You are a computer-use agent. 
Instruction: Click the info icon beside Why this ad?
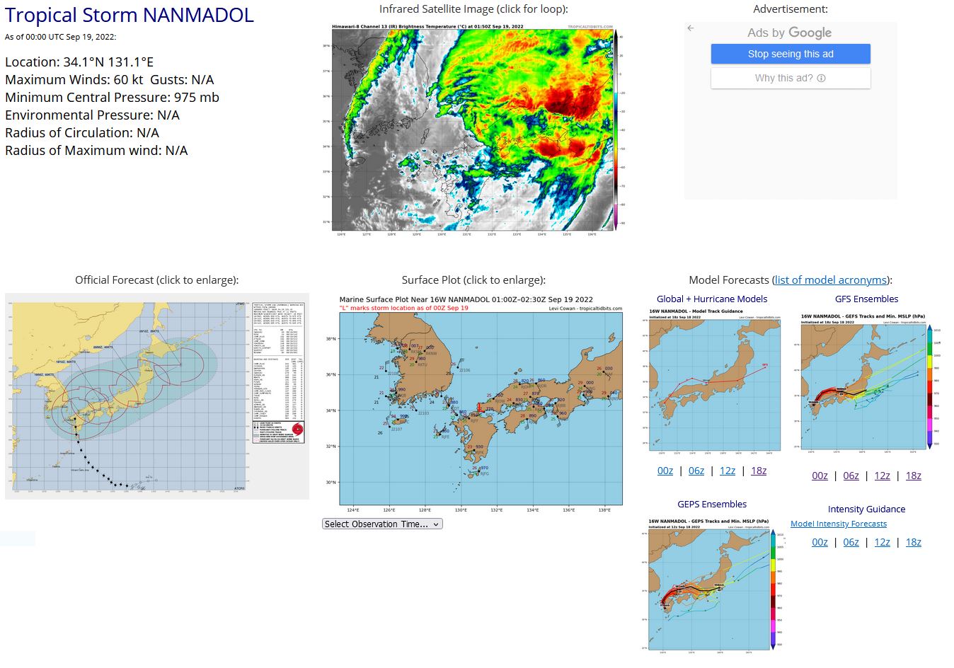pyautogui.click(x=821, y=79)
